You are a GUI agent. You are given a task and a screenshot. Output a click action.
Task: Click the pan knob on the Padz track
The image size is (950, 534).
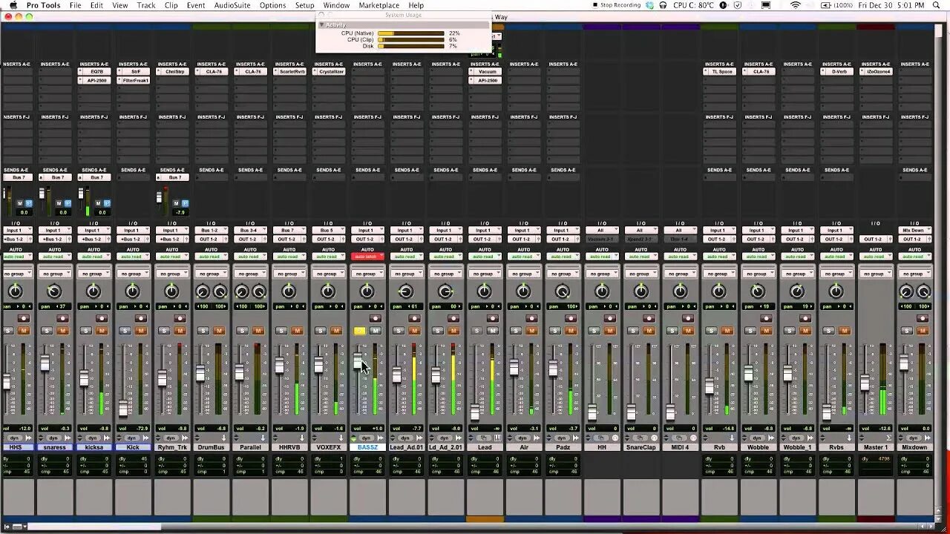point(563,291)
